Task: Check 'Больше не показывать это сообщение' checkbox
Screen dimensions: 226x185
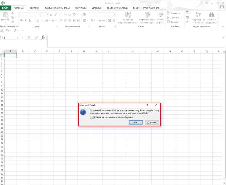Action: click(91, 117)
